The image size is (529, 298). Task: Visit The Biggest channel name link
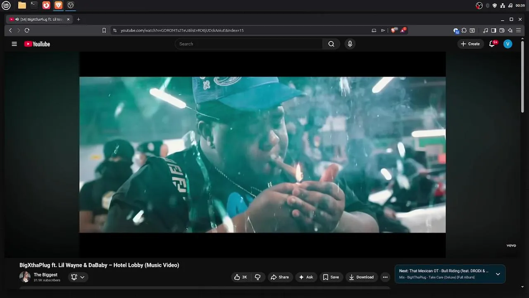coord(45,275)
